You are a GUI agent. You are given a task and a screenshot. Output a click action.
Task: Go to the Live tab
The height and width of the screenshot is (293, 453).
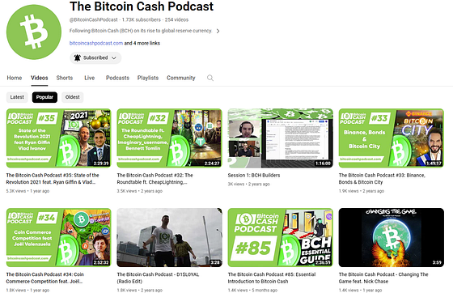[89, 78]
